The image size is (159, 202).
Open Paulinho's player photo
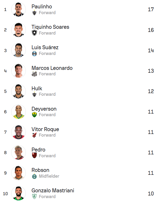(19, 10)
